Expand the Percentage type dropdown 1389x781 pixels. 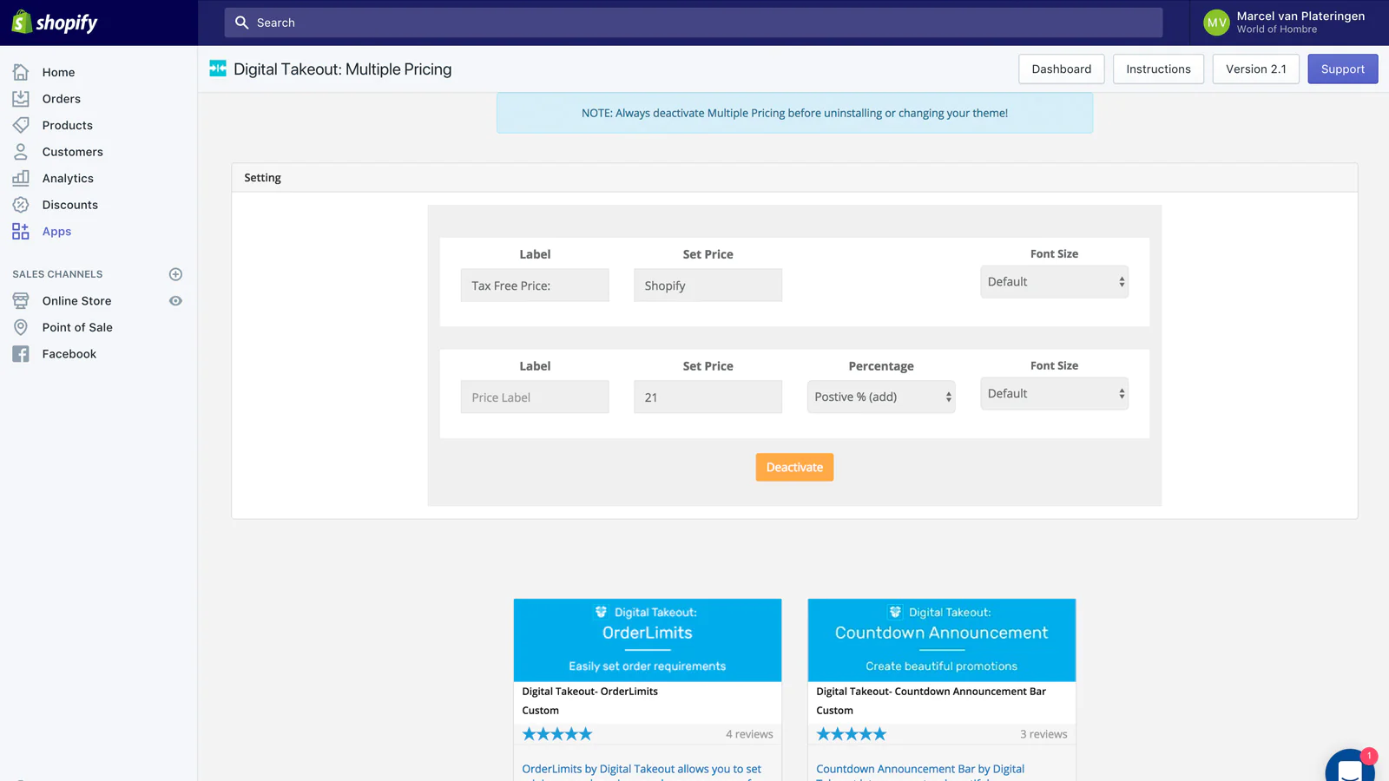pos(880,397)
